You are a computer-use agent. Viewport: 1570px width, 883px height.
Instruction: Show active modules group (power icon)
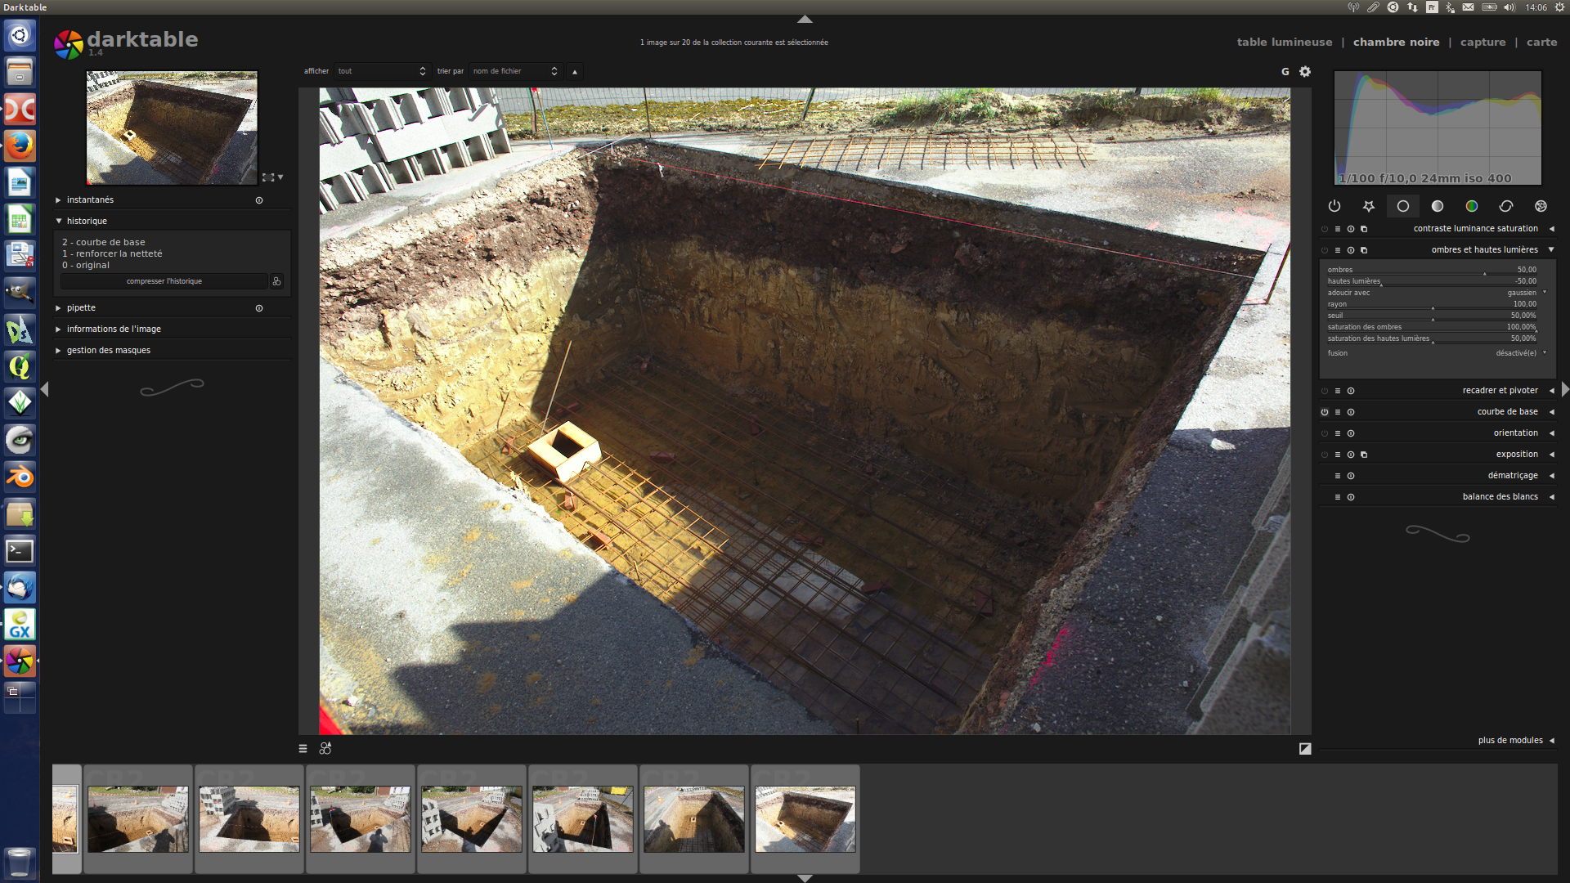point(1334,206)
